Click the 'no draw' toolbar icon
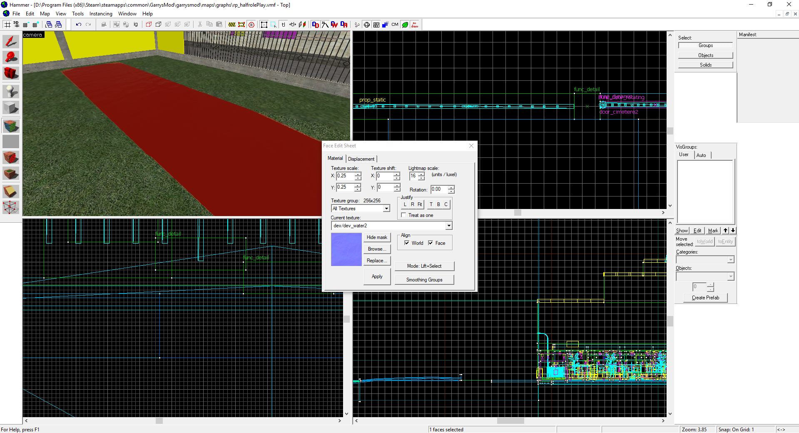This screenshot has height=433, width=799. click(x=415, y=25)
